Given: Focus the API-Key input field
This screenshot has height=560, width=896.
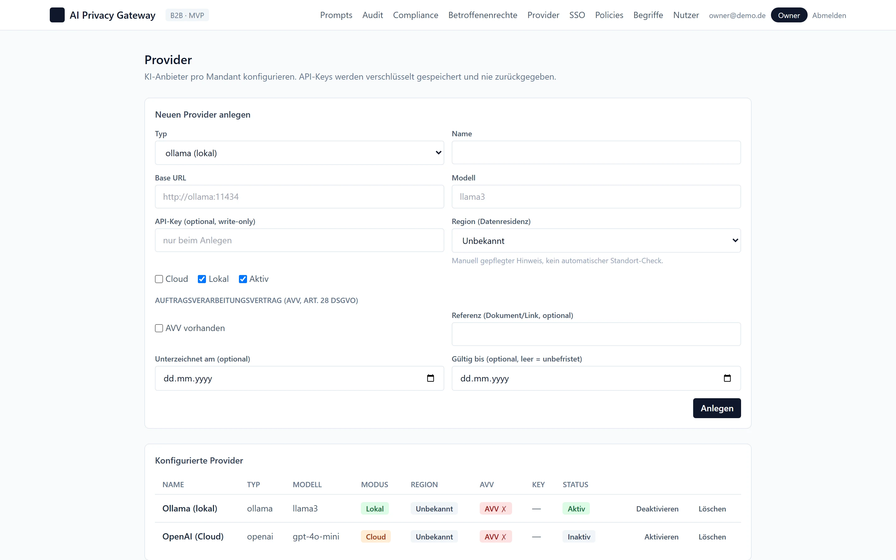Looking at the screenshot, I should point(299,240).
